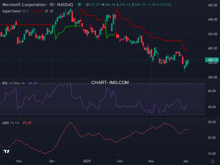Click the ADX parameters 14 14
The image size is (220, 165).
14,123
